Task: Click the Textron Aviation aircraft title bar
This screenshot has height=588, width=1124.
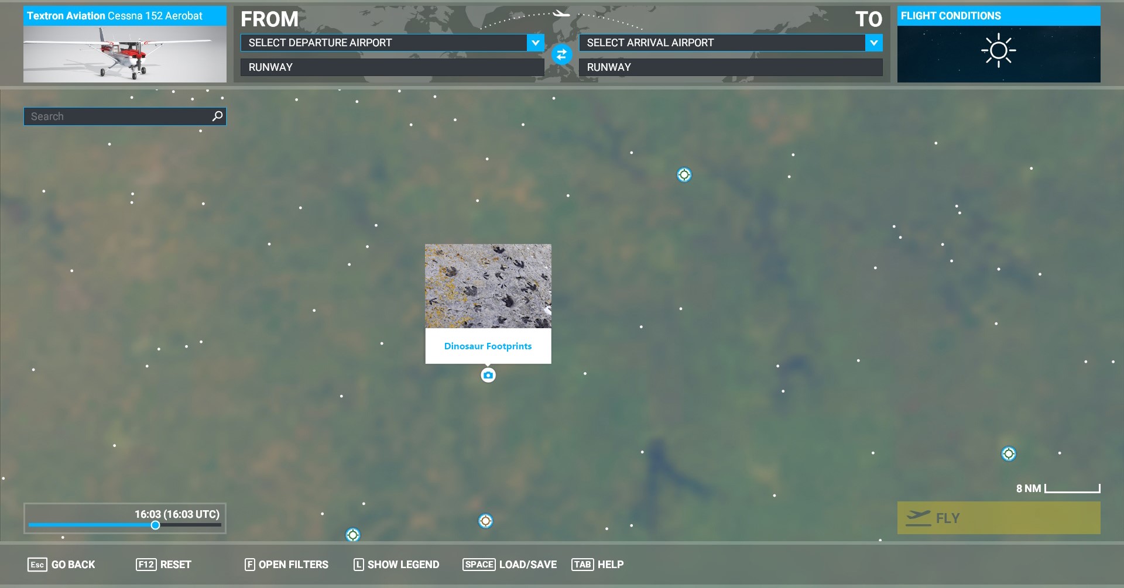Action: (x=125, y=16)
